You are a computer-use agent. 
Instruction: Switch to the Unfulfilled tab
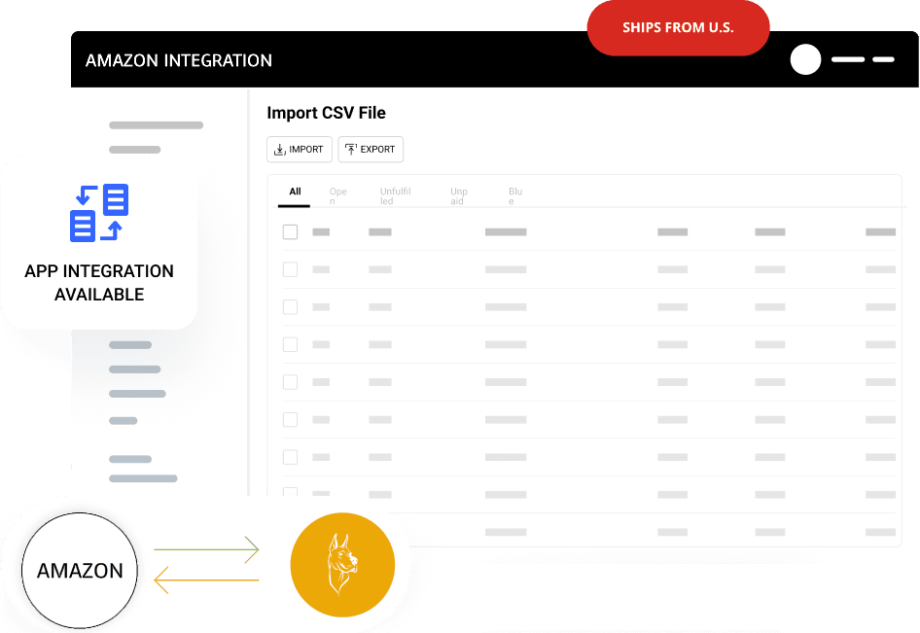(395, 196)
